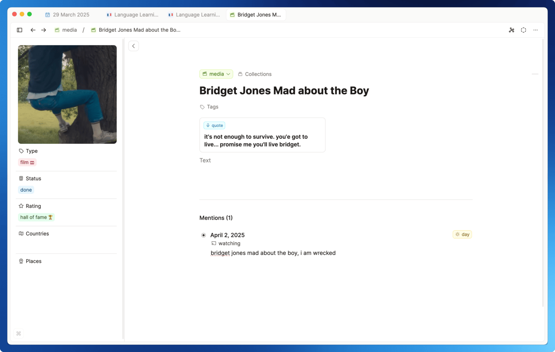The width and height of the screenshot is (555, 352).
Task: Click the dashed circle icon in toolbar
Action: click(x=523, y=30)
